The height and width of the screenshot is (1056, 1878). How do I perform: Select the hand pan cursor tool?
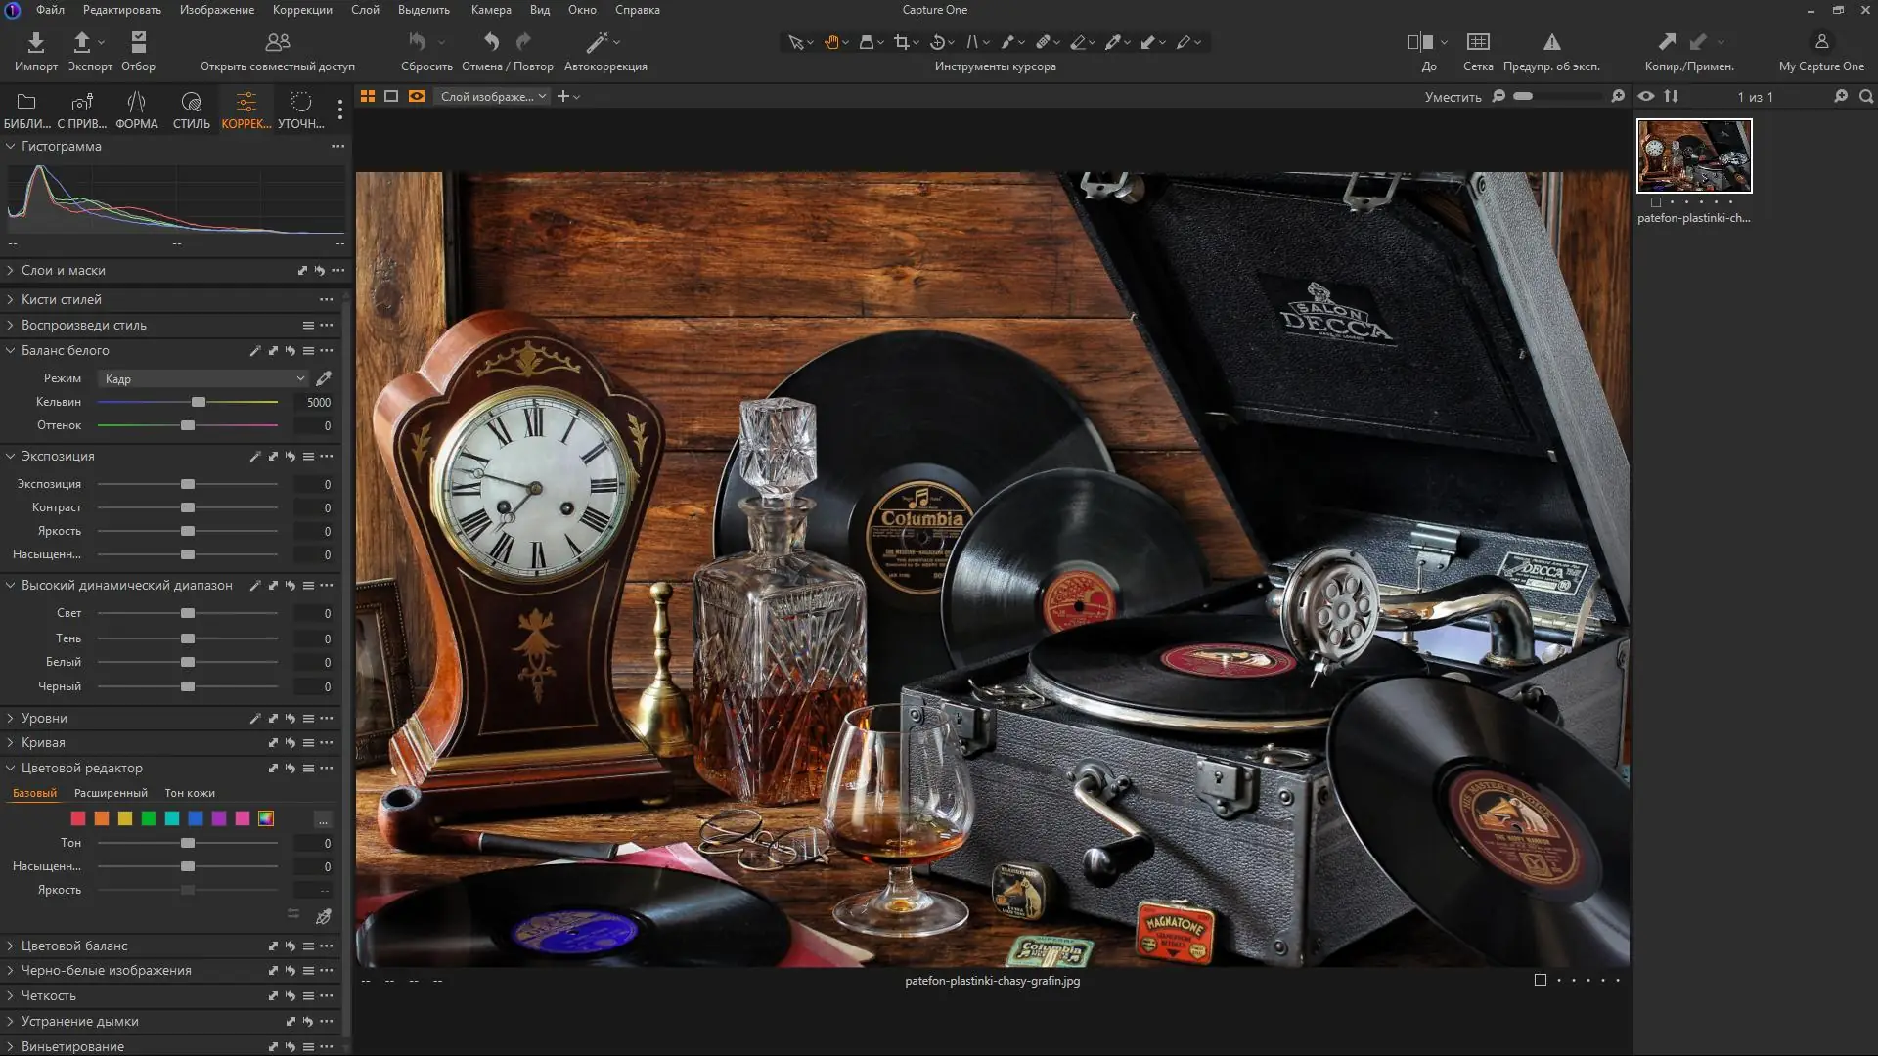click(x=831, y=42)
